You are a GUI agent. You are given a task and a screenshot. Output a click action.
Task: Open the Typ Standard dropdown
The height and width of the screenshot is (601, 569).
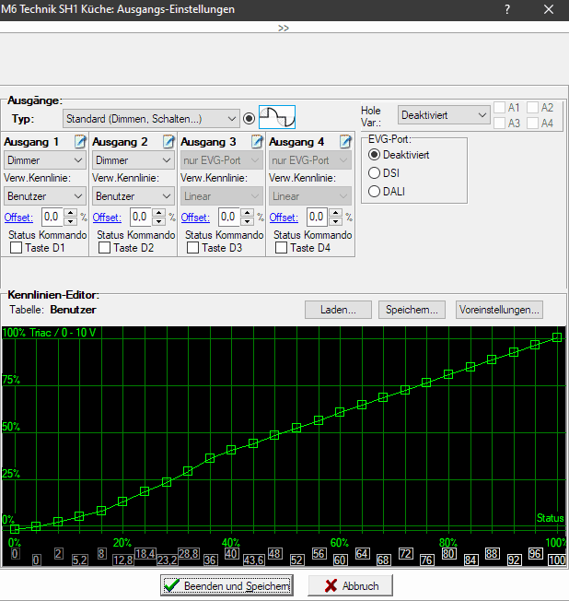[151, 119]
